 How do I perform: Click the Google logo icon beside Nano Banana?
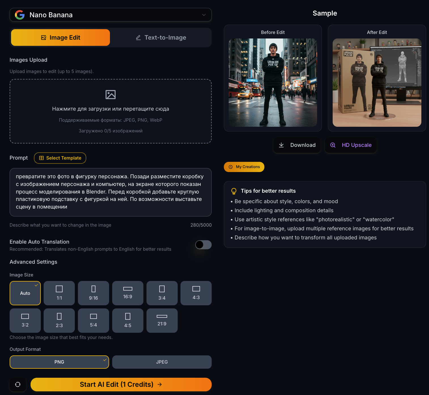[20, 15]
